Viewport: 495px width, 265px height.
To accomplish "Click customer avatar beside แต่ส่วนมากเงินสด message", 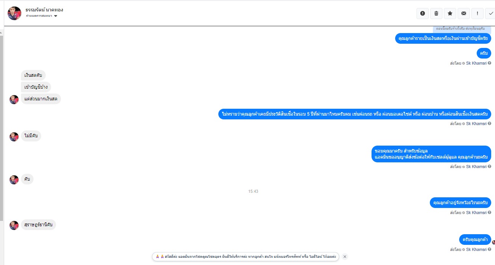I will tap(14, 100).
